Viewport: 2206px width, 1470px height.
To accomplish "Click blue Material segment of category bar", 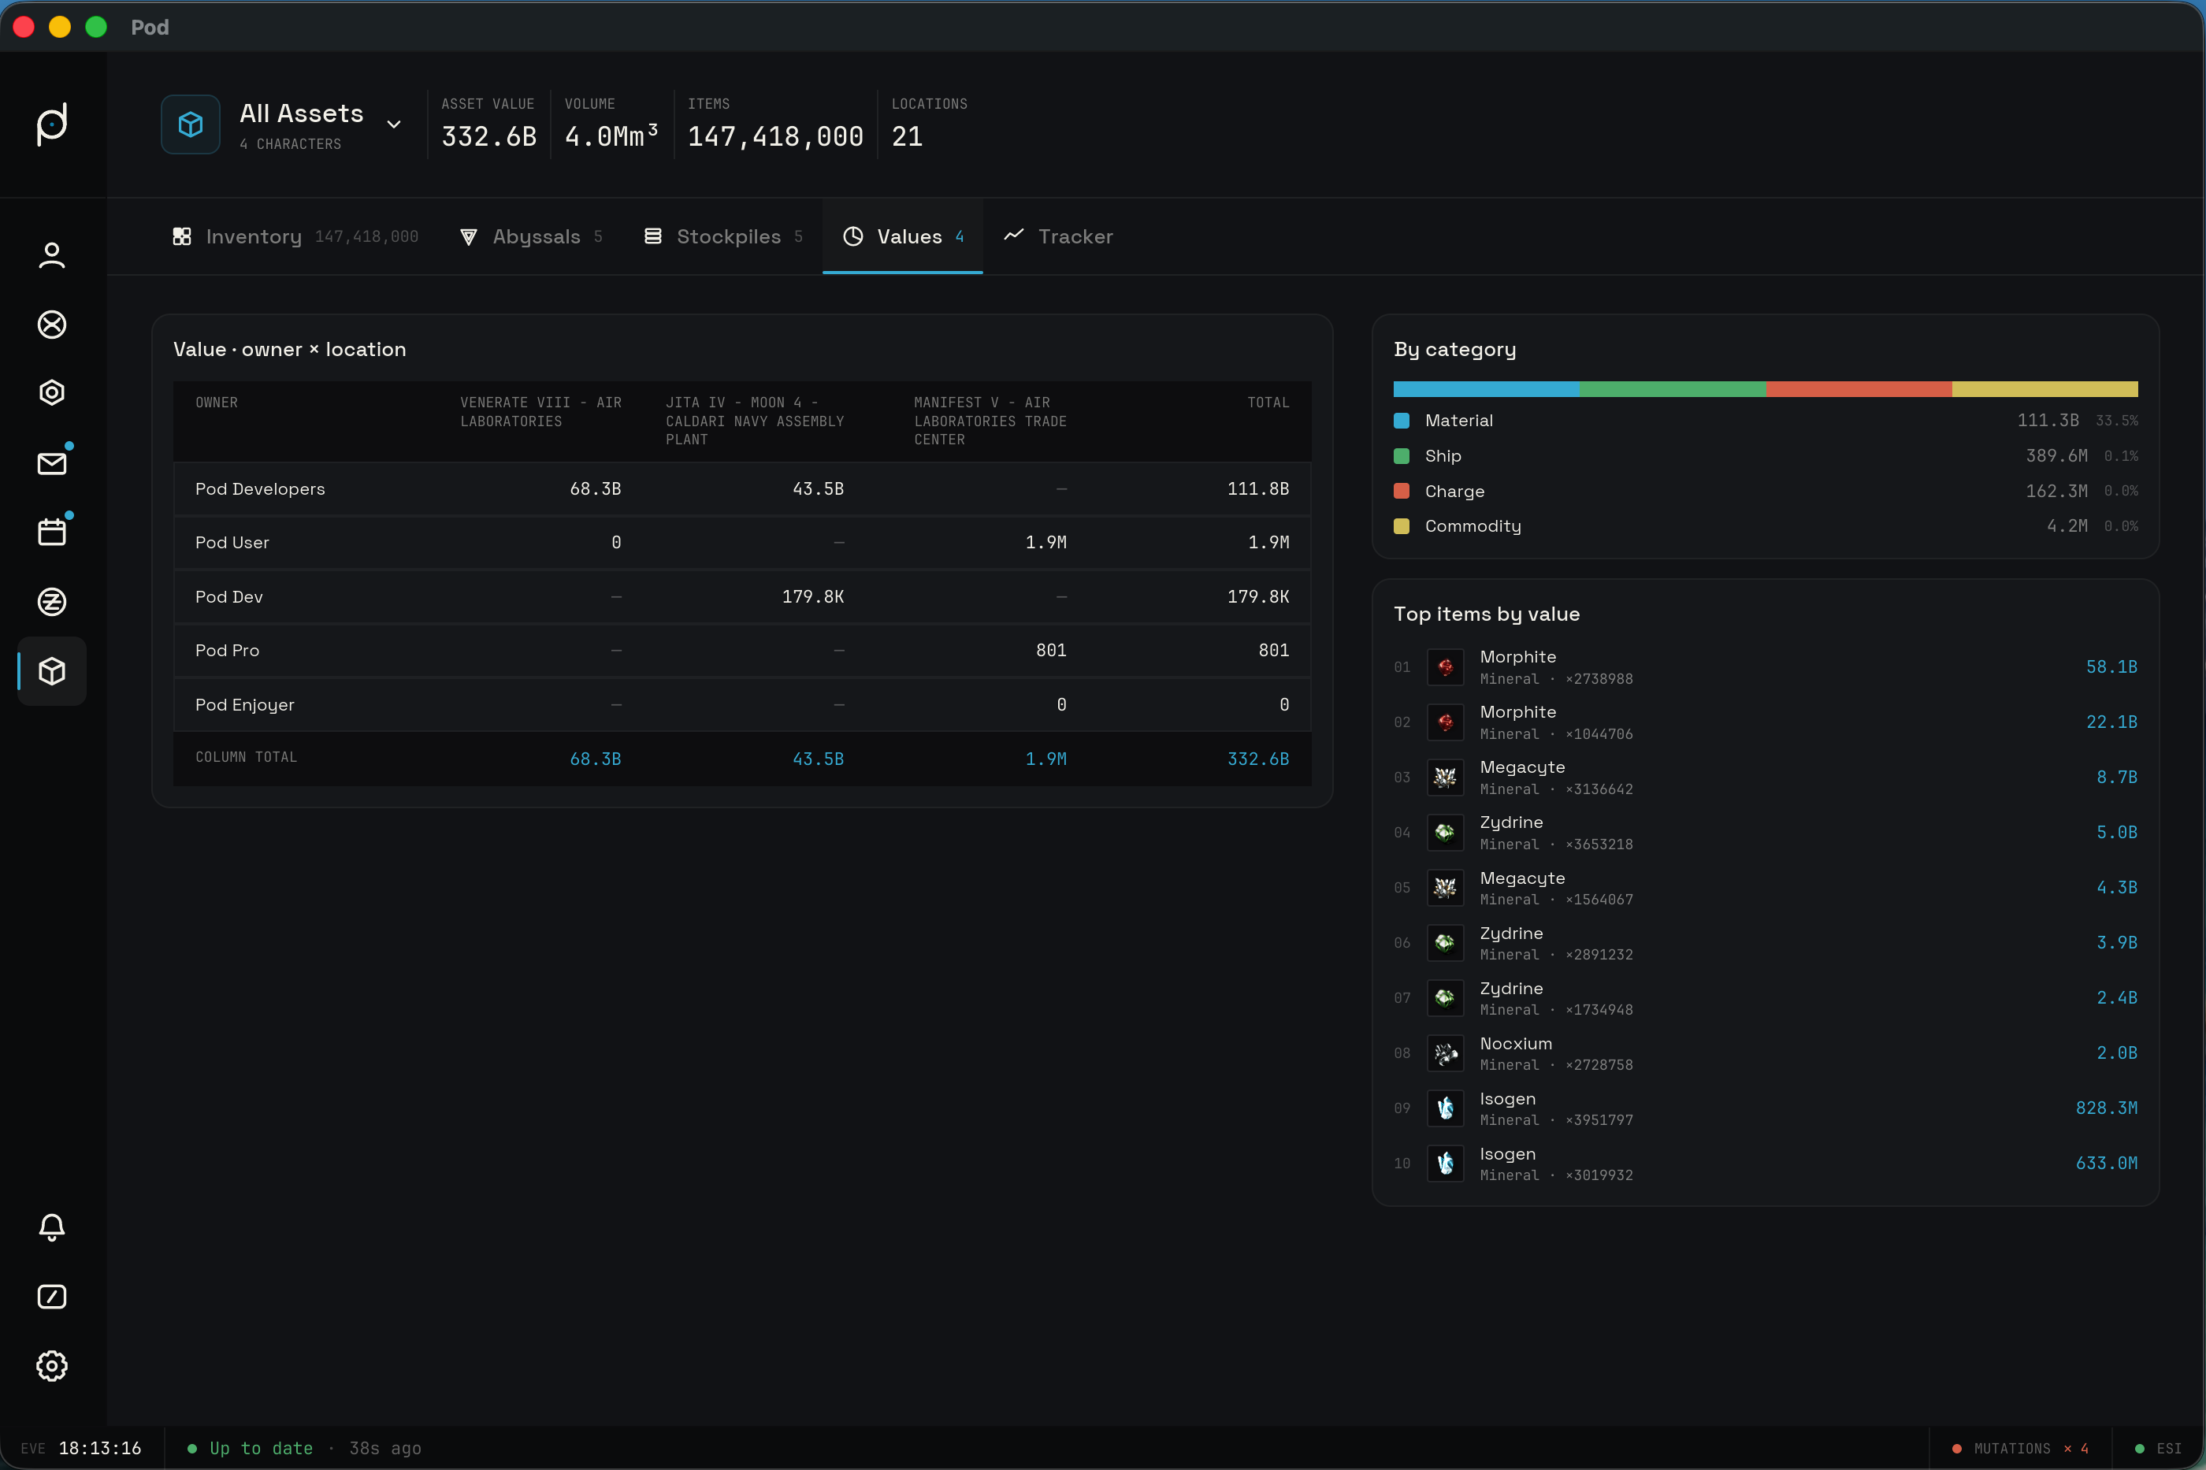I will pyautogui.click(x=1487, y=389).
